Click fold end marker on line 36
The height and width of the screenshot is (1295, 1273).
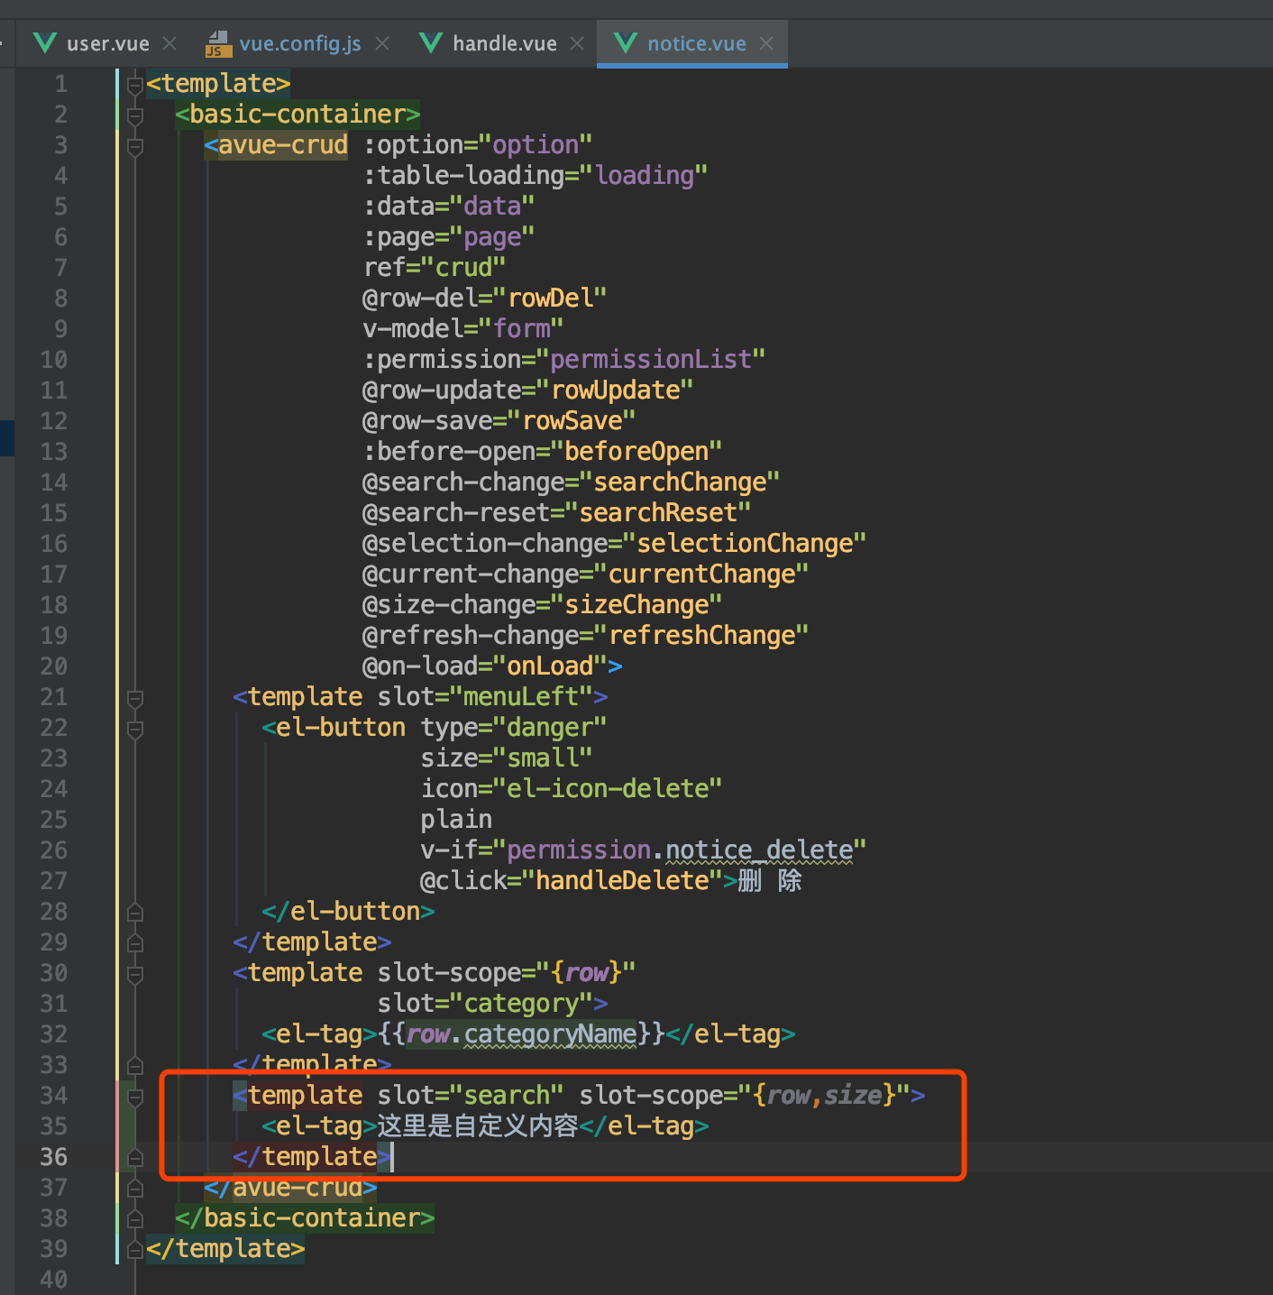(135, 1157)
